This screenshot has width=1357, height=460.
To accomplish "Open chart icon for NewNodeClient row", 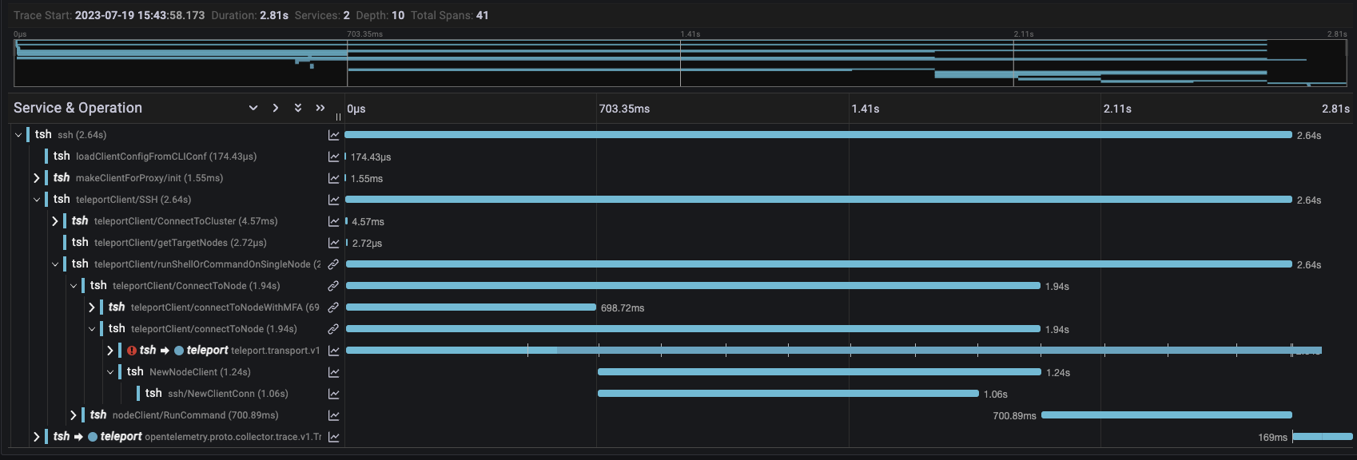I will tap(334, 372).
